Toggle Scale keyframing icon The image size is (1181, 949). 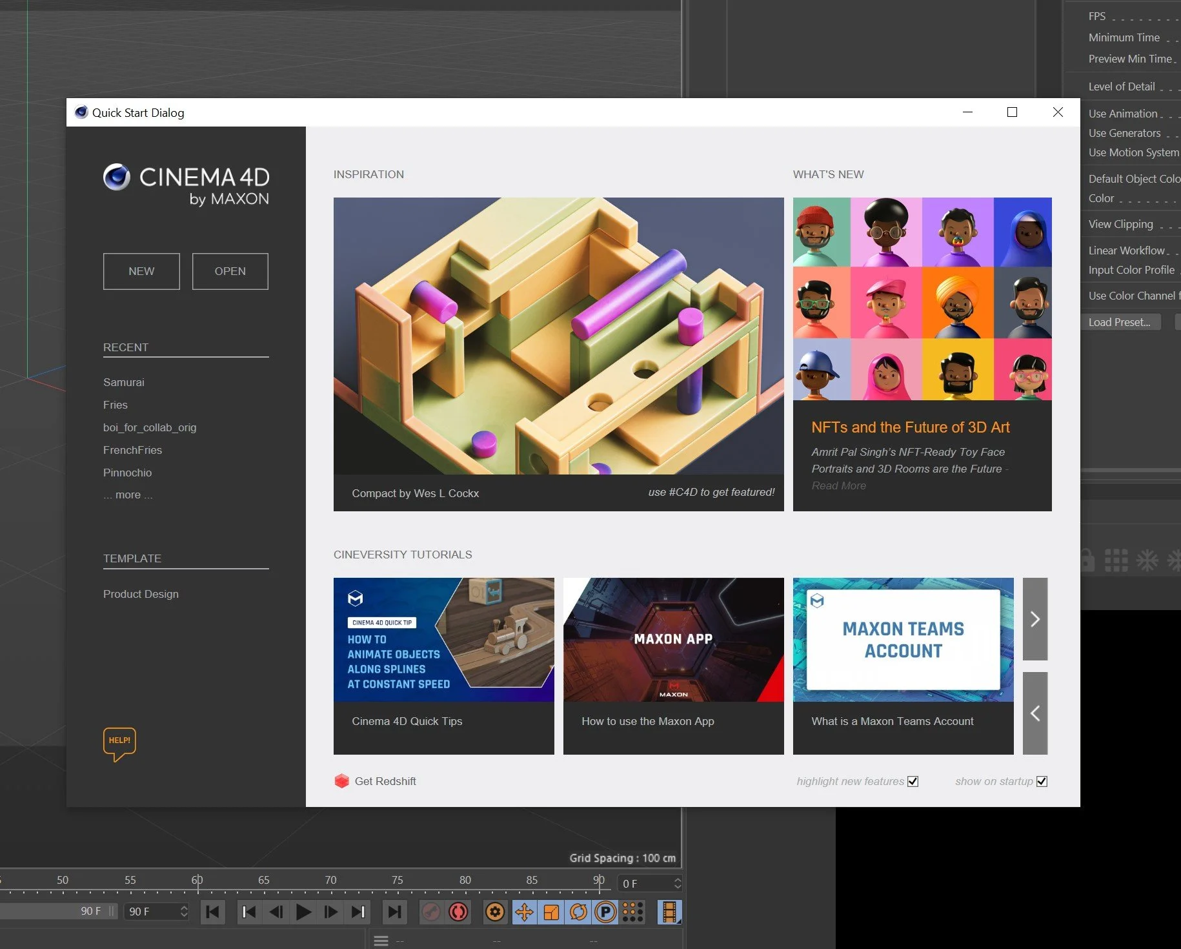click(x=551, y=912)
